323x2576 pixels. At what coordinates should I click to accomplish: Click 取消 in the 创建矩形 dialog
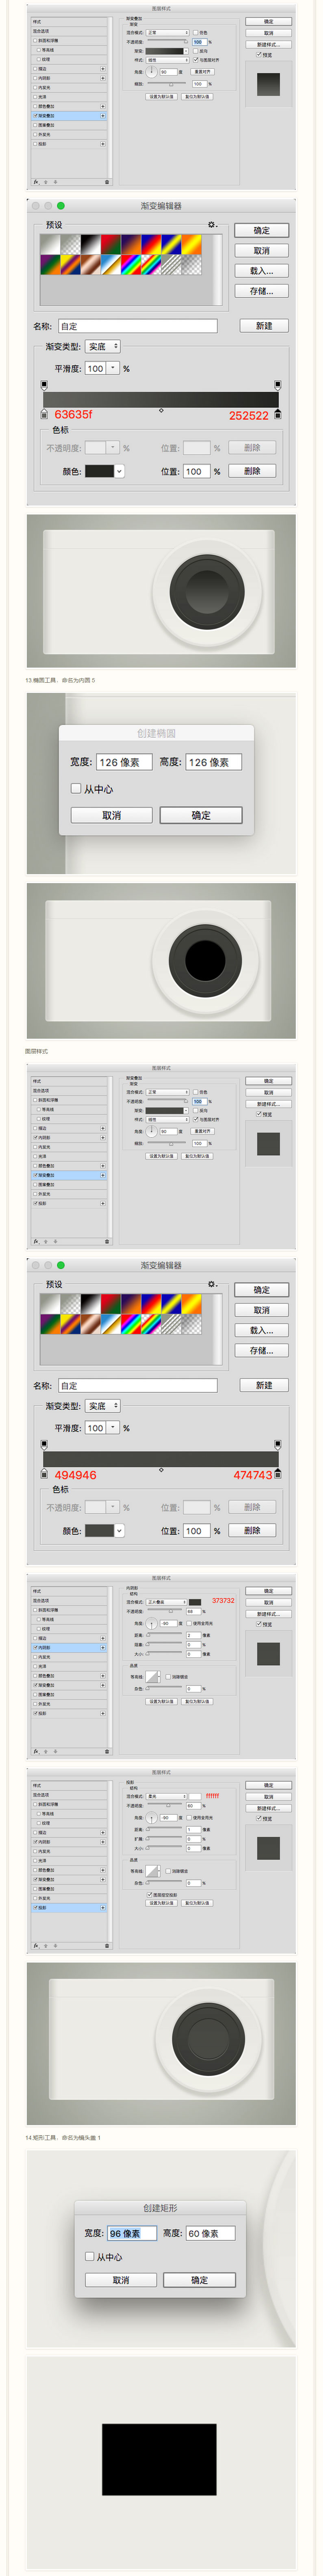[121, 2280]
